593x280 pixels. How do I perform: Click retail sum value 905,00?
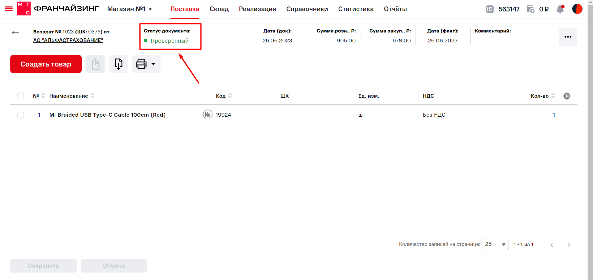pyautogui.click(x=346, y=41)
